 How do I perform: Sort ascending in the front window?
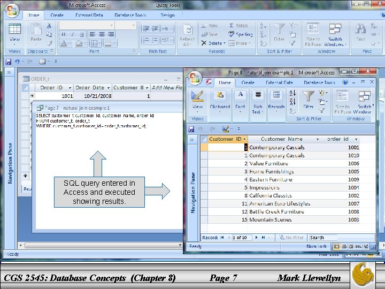point(292,93)
